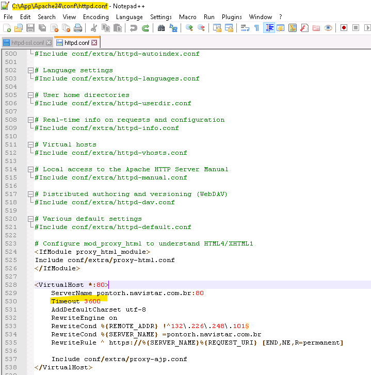Image resolution: width=371 pixels, height=375 pixels.
Task: Collapse the fold at line 505 User home directories
Action: click(30, 95)
